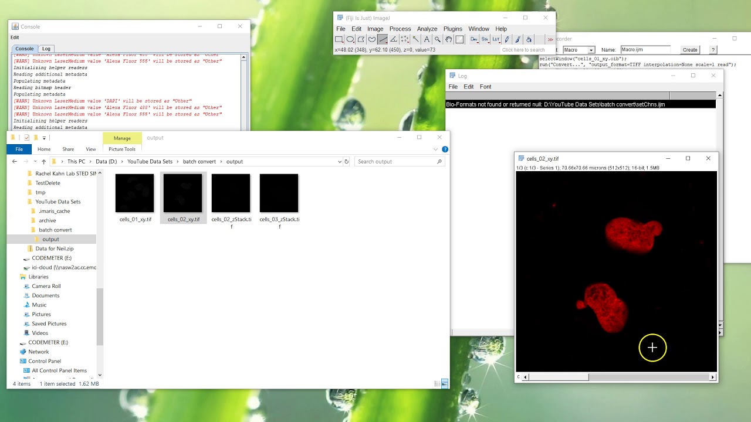Switch to the Console tab

click(x=25, y=49)
